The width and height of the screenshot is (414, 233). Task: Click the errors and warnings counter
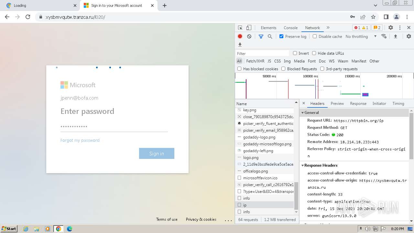(361, 28)
